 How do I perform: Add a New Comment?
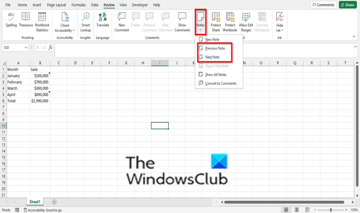click(122, 22)
